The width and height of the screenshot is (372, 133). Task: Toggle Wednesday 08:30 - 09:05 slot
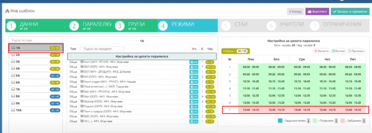coord(302,67)
